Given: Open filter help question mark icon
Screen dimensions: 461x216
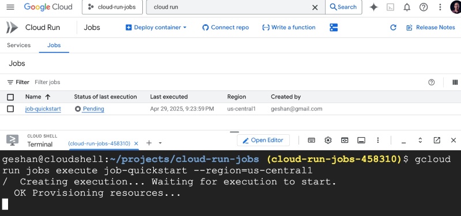Looking at the screenshot, I should 431,82.
